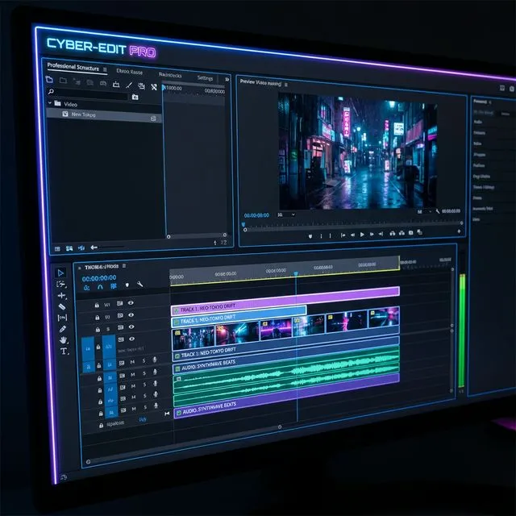
Task: Click the project panel search field
Action: [92, 94]
